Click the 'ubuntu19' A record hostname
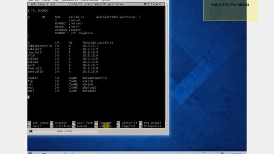Viewport: 274px width, 154px height. point(34,52)
